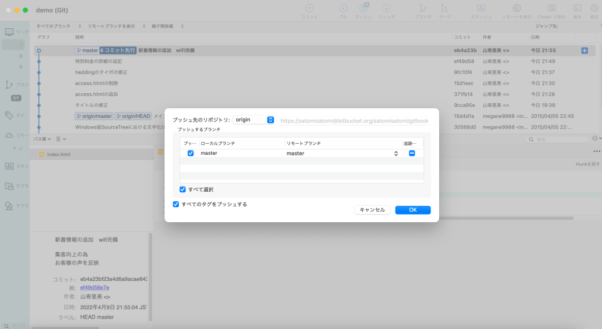Uncheck the push checkbox for master branch
This screenshot has width=602, height=329.
point(190,153)
